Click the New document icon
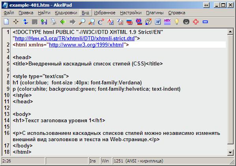The height and width of the screenshot is (166, 236). (x=6, y=22)
